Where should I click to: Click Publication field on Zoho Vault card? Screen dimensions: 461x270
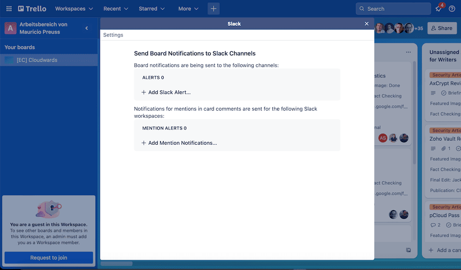[445, 190]
